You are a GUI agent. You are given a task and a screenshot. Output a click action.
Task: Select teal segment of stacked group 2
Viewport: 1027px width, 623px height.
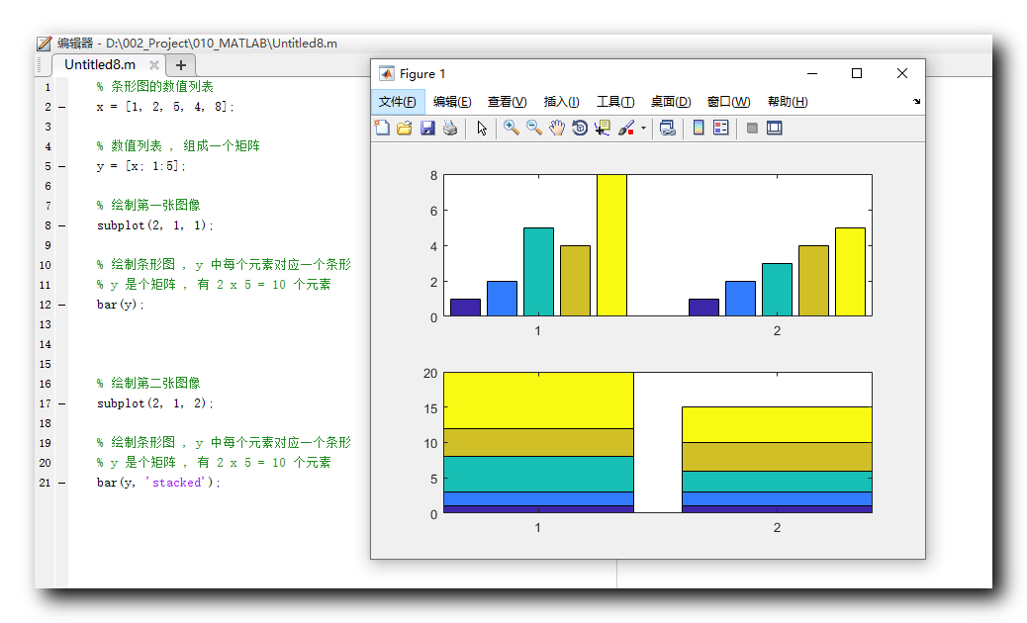777,482
